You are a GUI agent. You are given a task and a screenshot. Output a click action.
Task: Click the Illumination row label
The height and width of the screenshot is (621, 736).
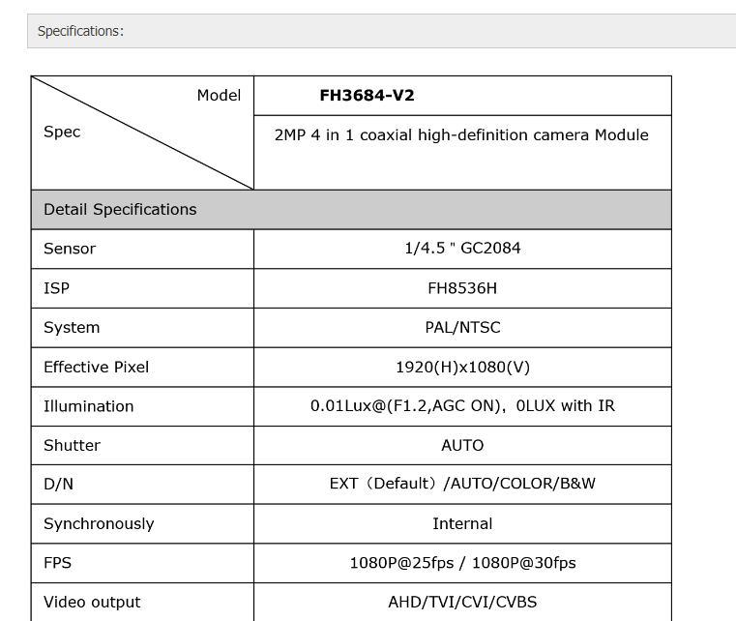[x=88, y=406]
